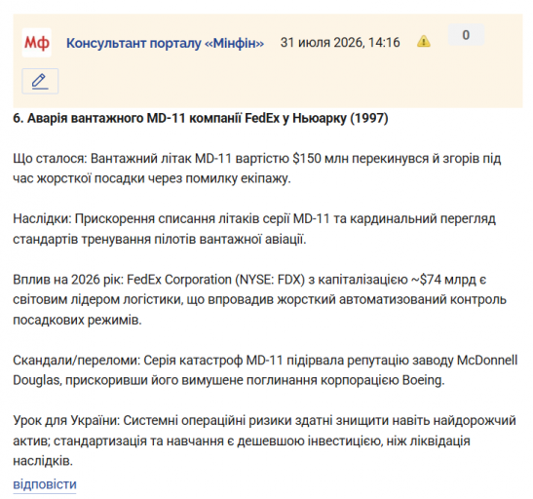Click the comment rating counter showing 0
The image size is (533, 499).
pyautogui.click(x=466, y=35)
